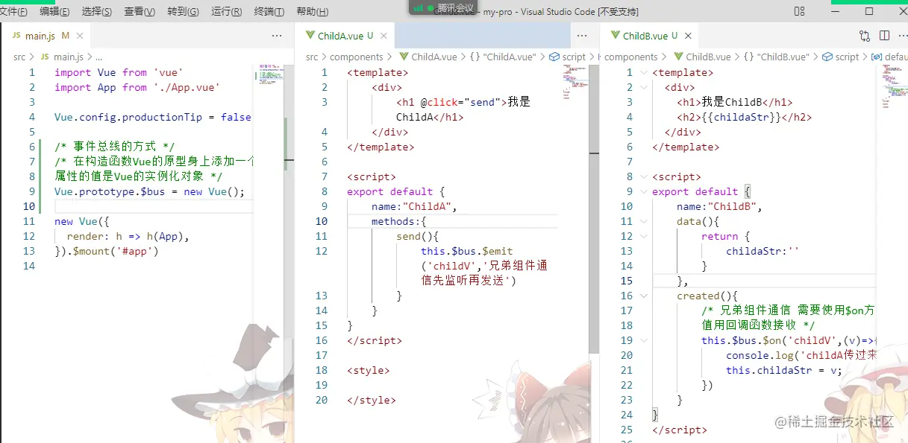Maximize the VS Code window
The image size is (908, 443).
click(869, 11)
